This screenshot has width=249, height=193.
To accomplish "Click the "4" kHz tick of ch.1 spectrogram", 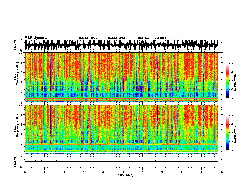I will (x=22, y=82).
